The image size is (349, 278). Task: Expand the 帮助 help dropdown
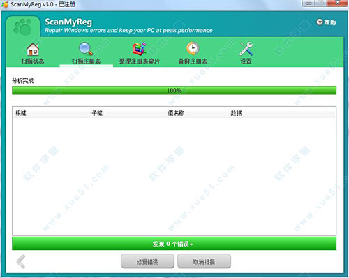coord(326,22)
